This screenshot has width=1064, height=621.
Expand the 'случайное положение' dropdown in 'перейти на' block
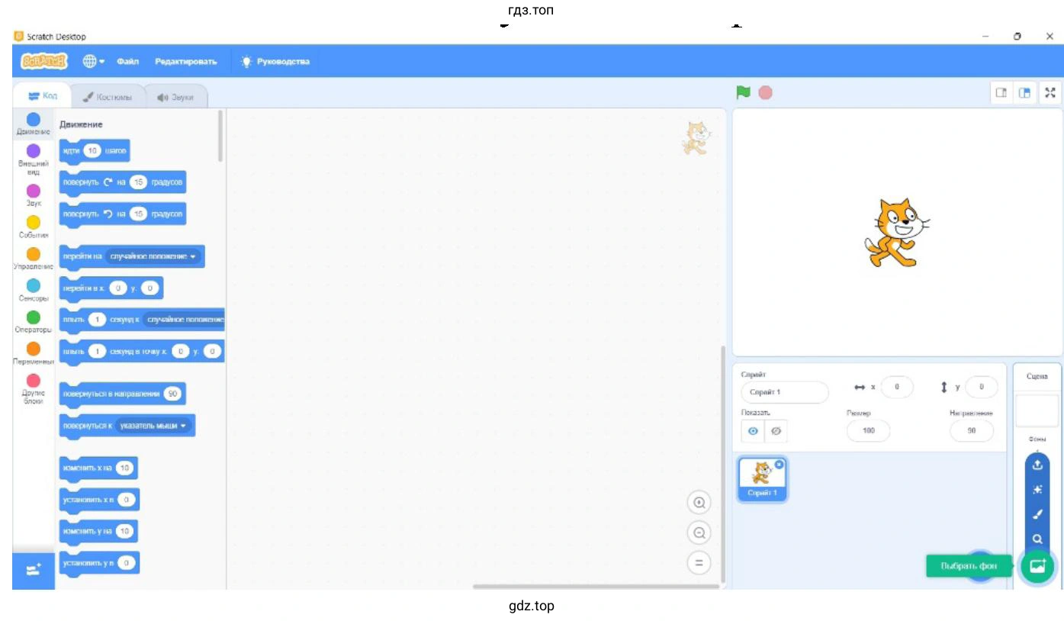point(194,256)
